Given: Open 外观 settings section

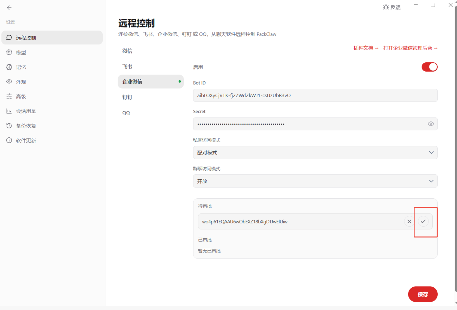Looking at the screenshot, I should (52, 82).
